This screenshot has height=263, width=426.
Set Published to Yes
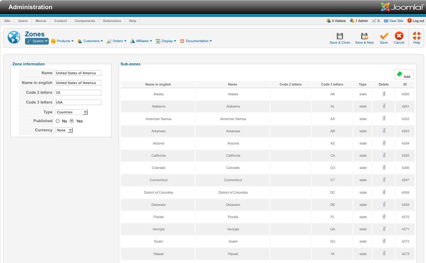72,121
